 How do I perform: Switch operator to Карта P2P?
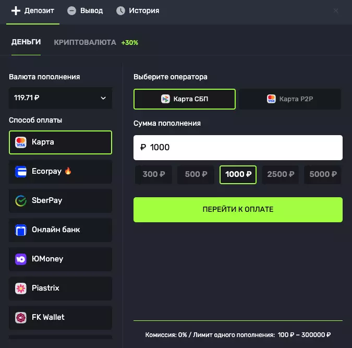[290, 99]
